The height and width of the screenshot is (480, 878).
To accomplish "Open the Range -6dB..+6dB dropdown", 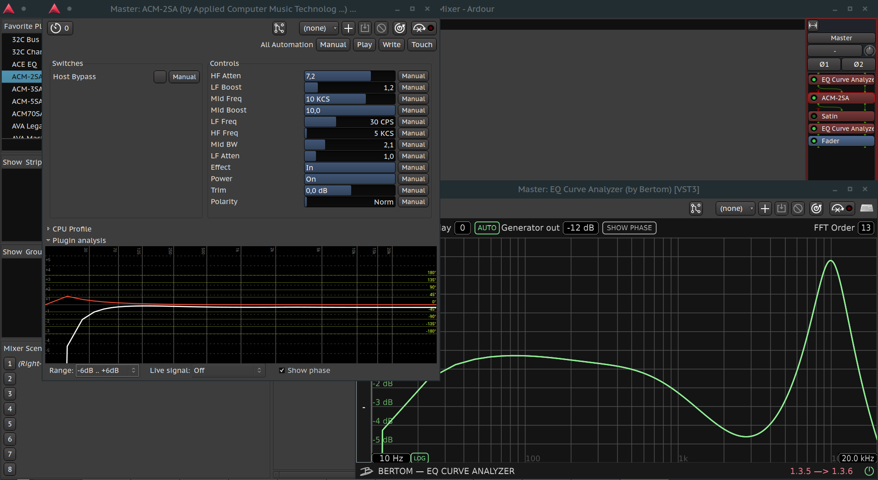I will pyautogui.click(x=107, y=371).
